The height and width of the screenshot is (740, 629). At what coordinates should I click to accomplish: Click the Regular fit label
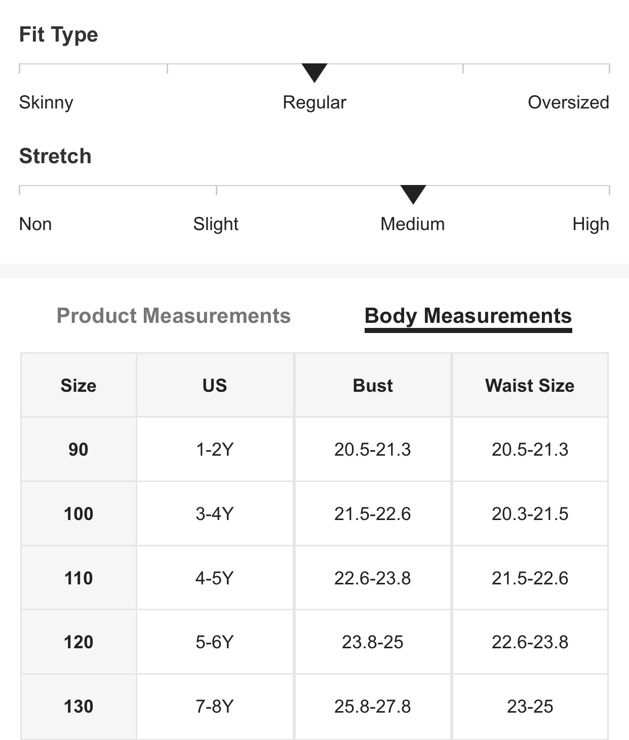pos(314,102)
